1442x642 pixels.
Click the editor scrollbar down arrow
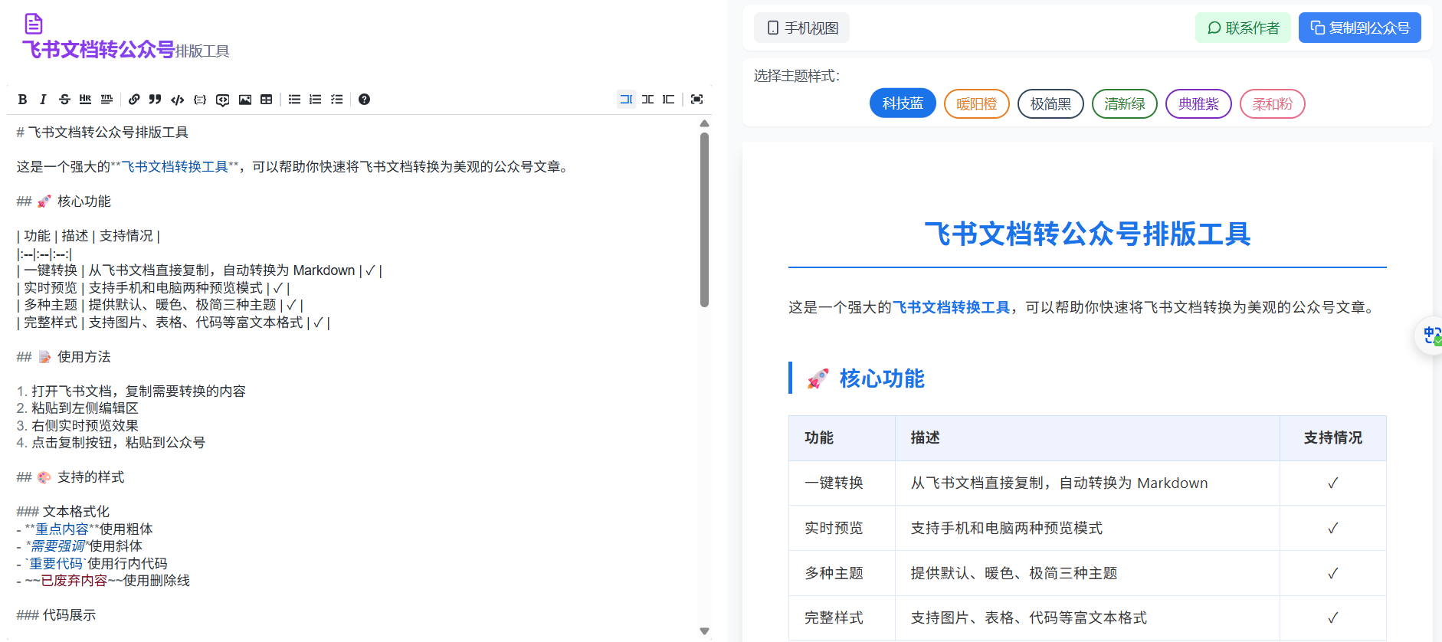tap(705, 631)
